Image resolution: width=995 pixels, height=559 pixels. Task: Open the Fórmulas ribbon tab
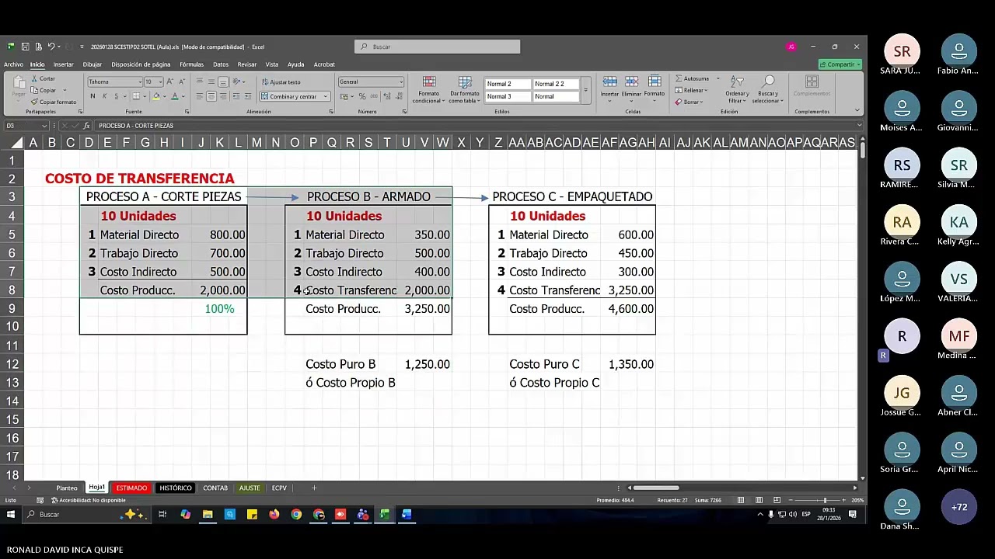pyautogui.click(x=191, y=64)
